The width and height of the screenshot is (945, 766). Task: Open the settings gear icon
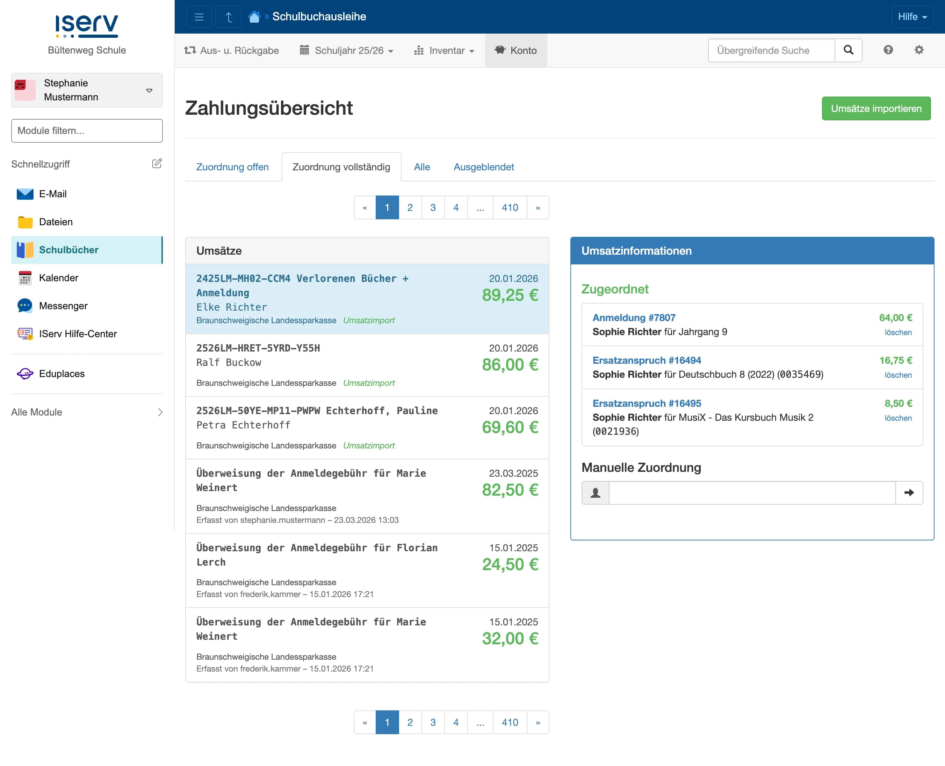(918, 50)
